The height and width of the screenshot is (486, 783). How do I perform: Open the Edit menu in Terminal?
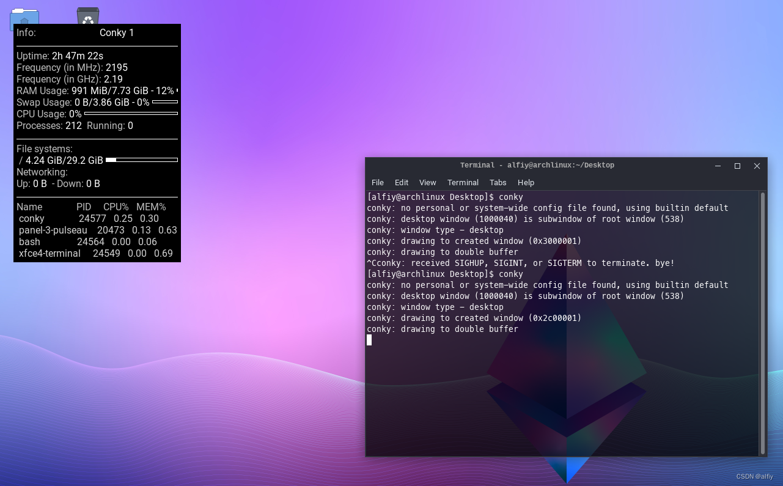pyautogui.click(x=402, y=182)
